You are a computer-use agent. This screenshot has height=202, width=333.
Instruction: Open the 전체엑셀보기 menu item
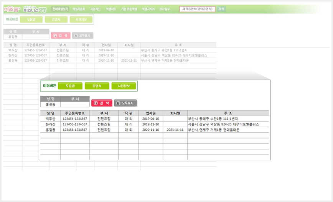click(60, 9)
